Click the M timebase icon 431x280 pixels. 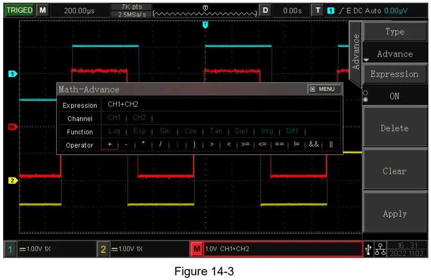[42, 10]
